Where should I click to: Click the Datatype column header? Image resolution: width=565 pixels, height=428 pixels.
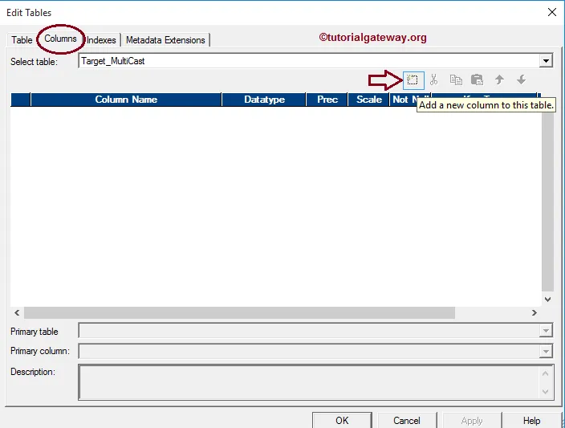(264, 100)
